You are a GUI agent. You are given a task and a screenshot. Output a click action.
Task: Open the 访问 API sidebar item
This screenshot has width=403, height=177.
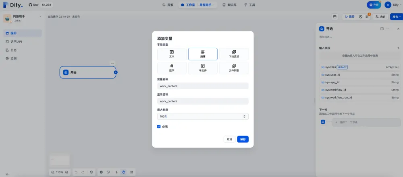click(22, 41)
